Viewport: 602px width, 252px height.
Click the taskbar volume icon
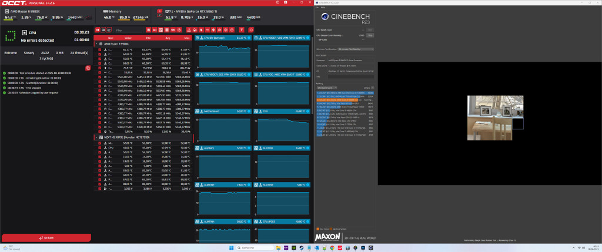point(584,248)
